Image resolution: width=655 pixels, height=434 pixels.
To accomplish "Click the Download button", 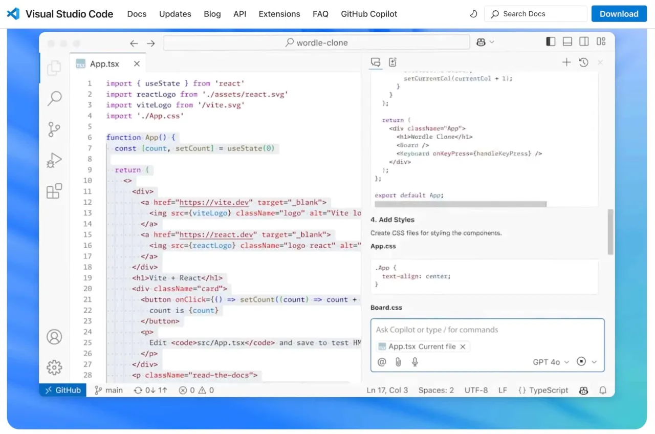I will tap(619, 14).
